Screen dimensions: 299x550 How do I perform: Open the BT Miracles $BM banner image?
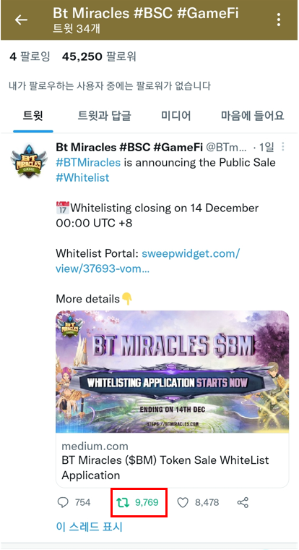(x=173, y=372)
